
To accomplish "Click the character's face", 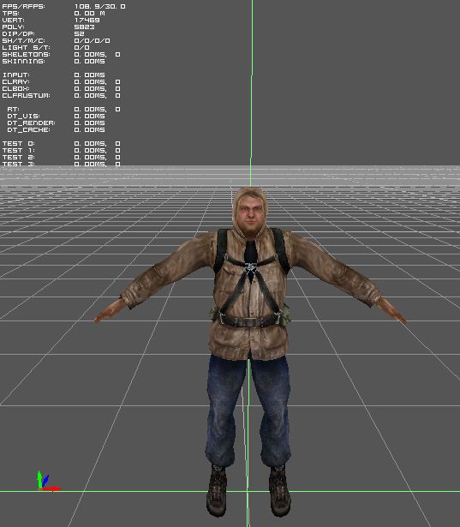I will point(250,214).
